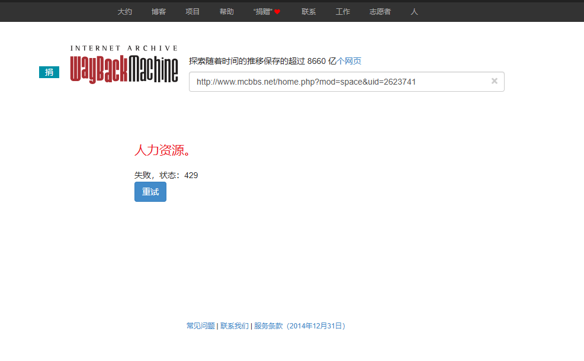Open the 工作 nav item
The height and width of the screenshot is (361, 584).
click(343, 12)
